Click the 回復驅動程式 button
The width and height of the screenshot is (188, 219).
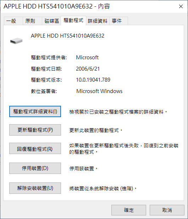click(35, 148)
